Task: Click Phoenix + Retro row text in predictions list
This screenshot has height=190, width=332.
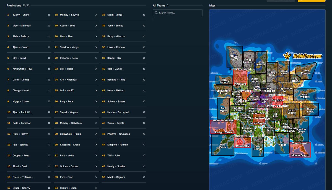Action: pyautogui.click(x=69, y=58)
